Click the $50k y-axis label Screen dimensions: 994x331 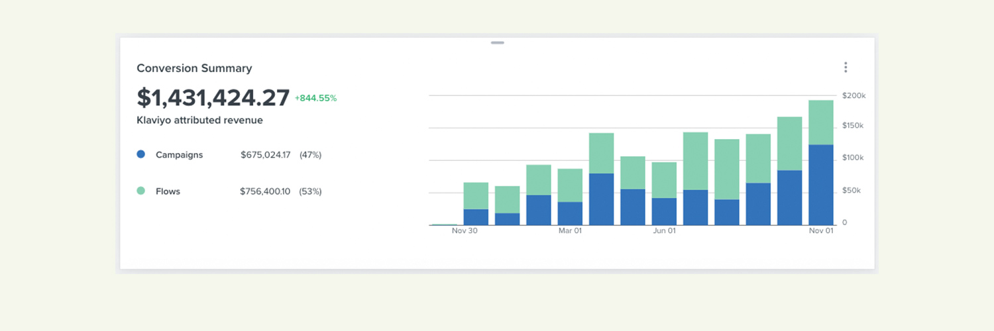pos(852,191)
